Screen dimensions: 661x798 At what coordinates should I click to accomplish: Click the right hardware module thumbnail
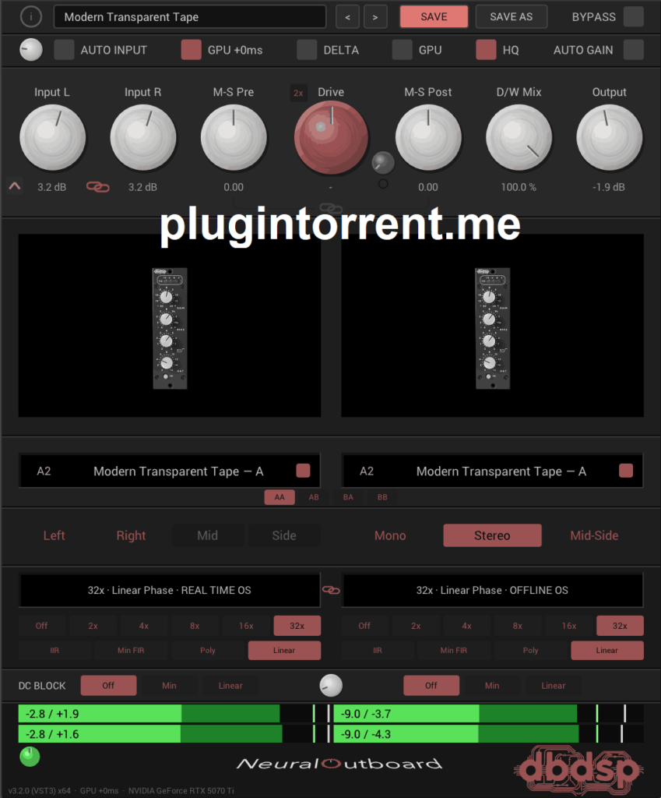point(492,328)
